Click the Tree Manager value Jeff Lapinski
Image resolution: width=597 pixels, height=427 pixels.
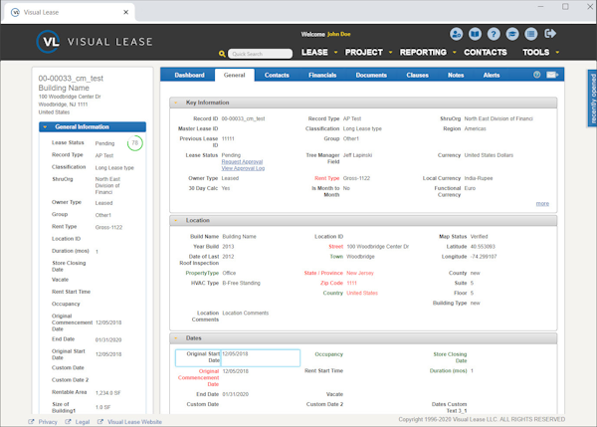357,155
